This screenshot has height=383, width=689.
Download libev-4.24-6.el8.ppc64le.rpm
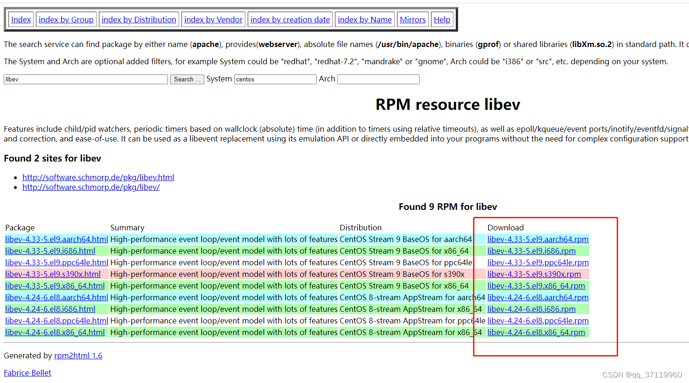click(x=538, y=321)
